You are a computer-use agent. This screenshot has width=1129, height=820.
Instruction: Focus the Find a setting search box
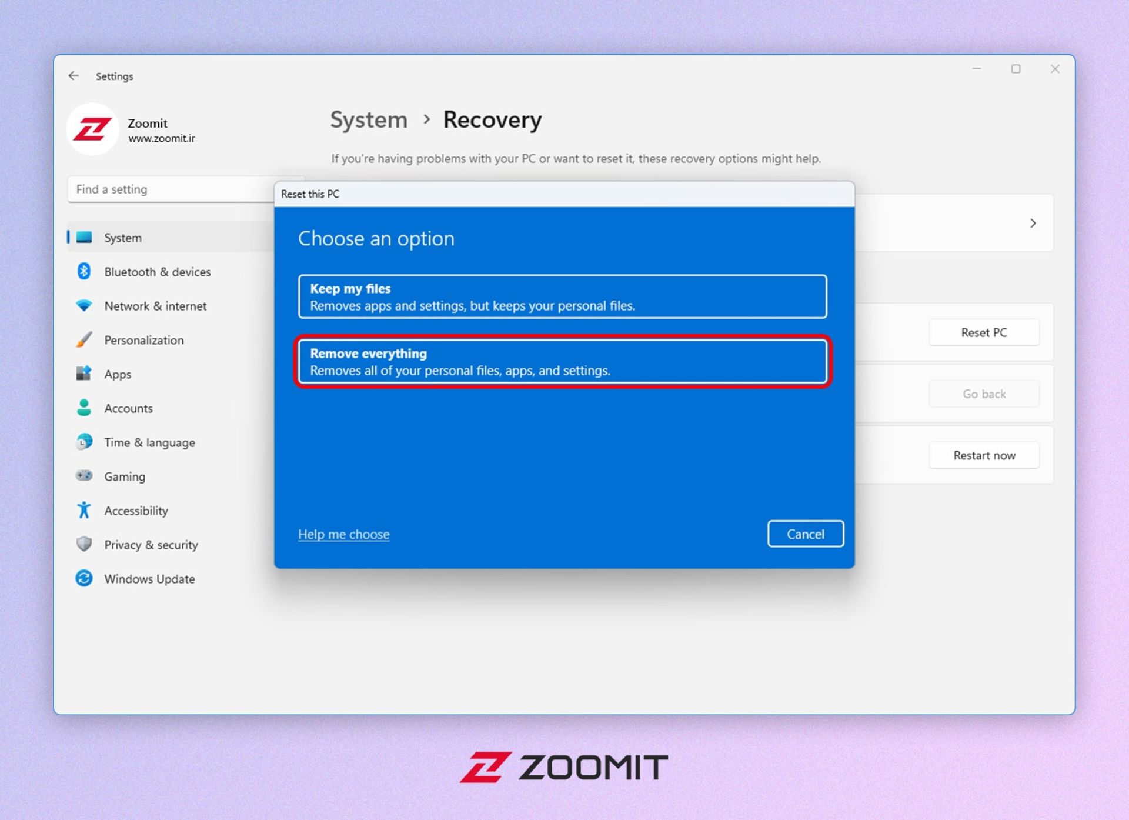pos(171,189)
